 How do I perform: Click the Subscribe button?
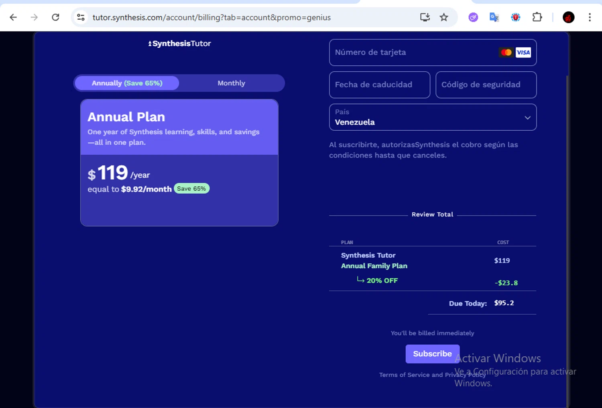pyautogui.click(x=432, y=354)
